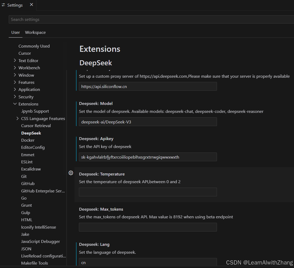Expand the Workbench section
This screenshot has height=268, width=294.
tap(15, 68)
